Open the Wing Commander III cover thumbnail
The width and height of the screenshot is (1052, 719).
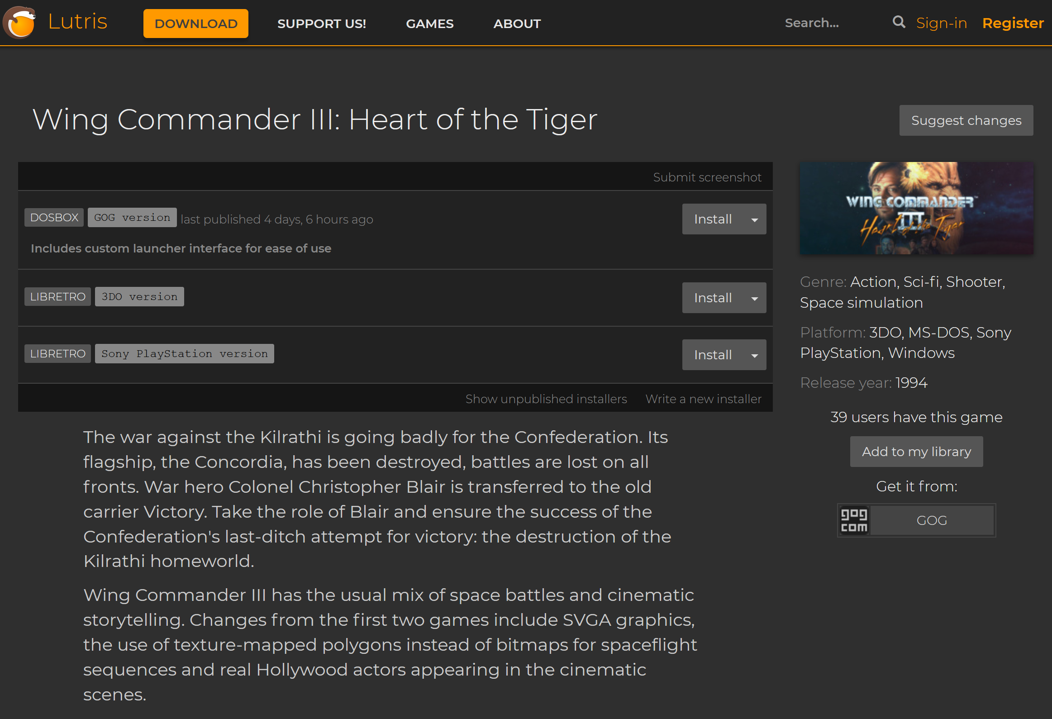(916, 208)
